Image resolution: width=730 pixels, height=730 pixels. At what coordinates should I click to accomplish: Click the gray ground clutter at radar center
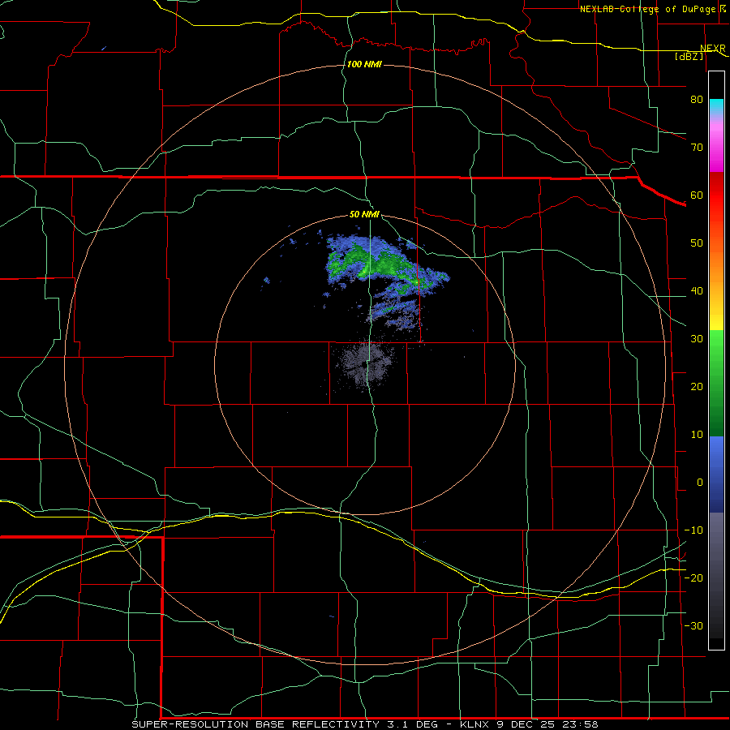(x=366, y=363)
